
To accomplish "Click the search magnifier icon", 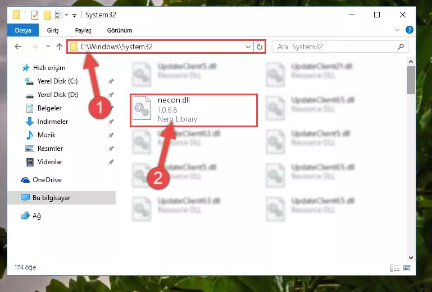I will click(x=401, y=47).
